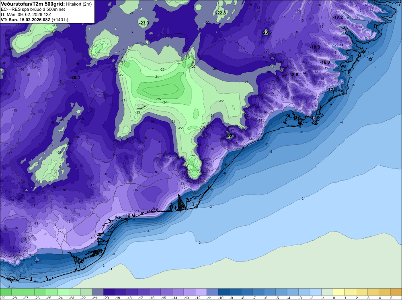Screen dimensions: 402x300
Task: Pick the pale blue -2 legend swatch
Action: (316, 292)
